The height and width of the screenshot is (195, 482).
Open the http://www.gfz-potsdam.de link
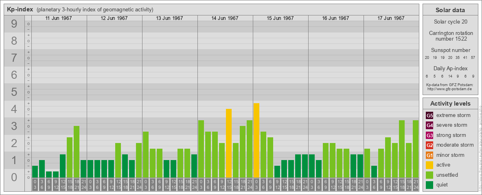tap(449, 89)
